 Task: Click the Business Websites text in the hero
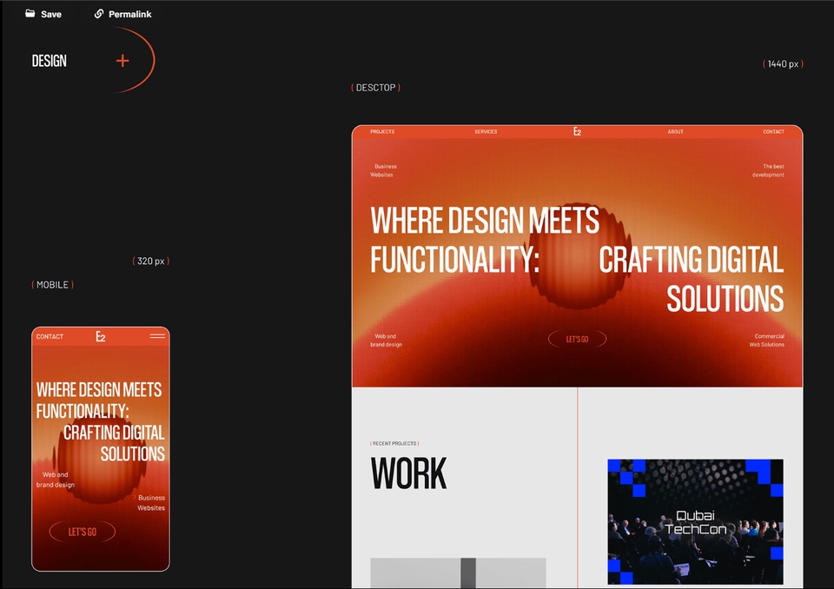(x=383, y=170)
